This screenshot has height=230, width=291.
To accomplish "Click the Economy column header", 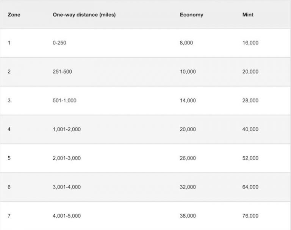I will coord(191,15).
